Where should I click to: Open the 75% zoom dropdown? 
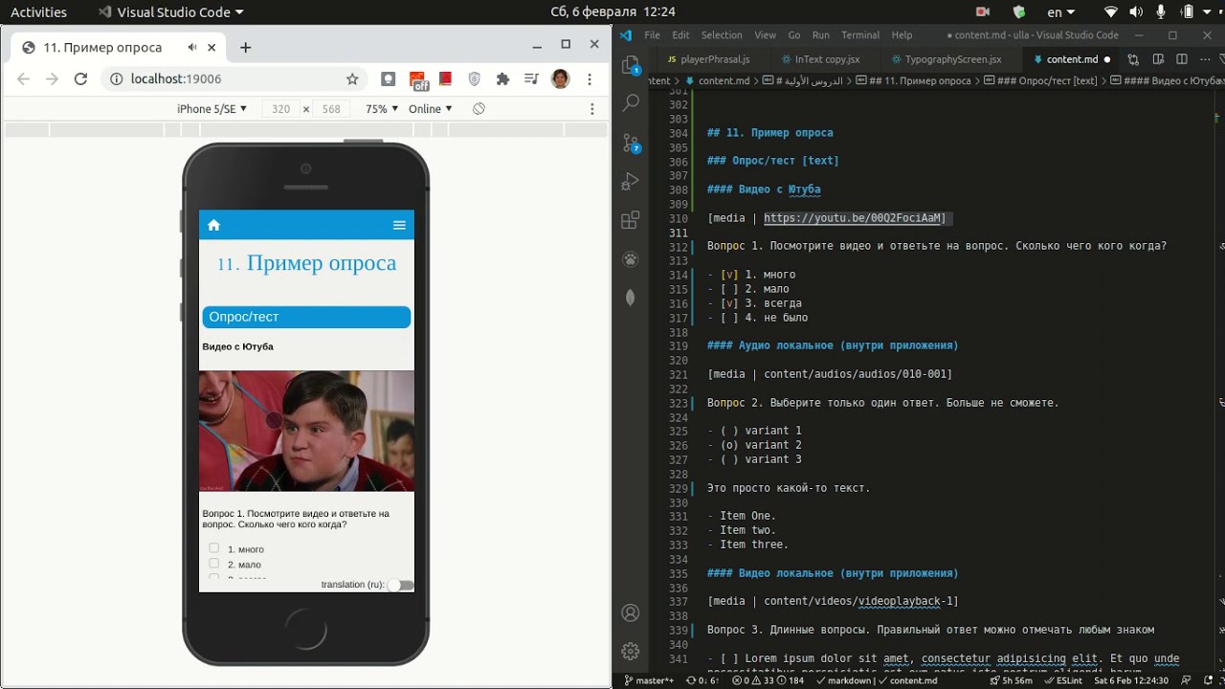pyautogui.click(x=382, y=109)
